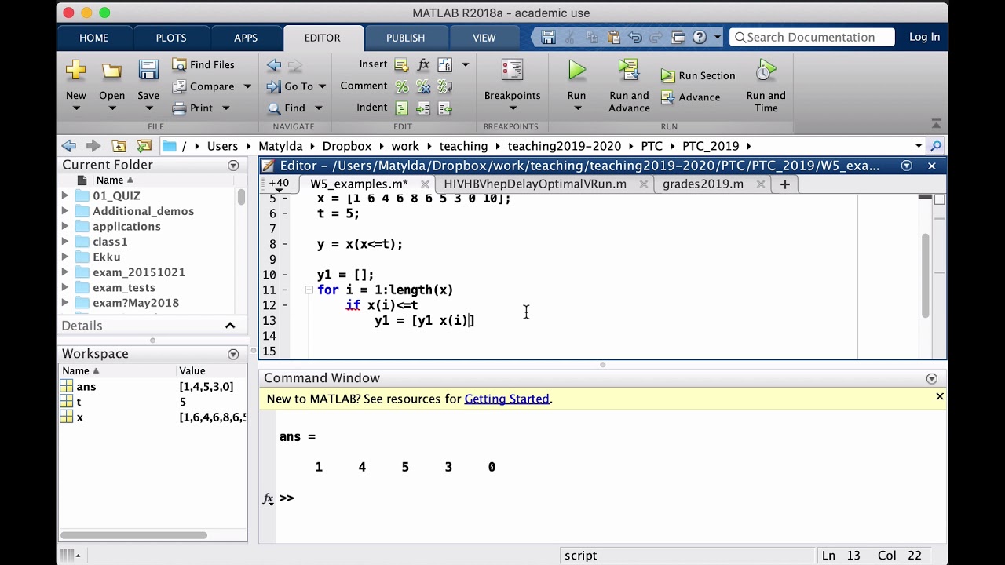
Task: Click the Workspace horizontal scrollbar
Action: tap(133, 535)
